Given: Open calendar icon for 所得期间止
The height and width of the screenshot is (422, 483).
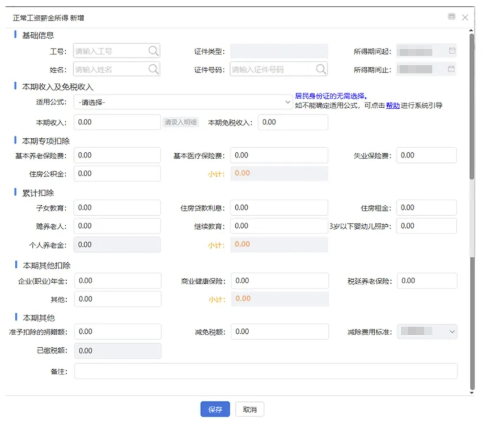Looking at the screenshot, I should pyautogui.click(x=452, y=69).
